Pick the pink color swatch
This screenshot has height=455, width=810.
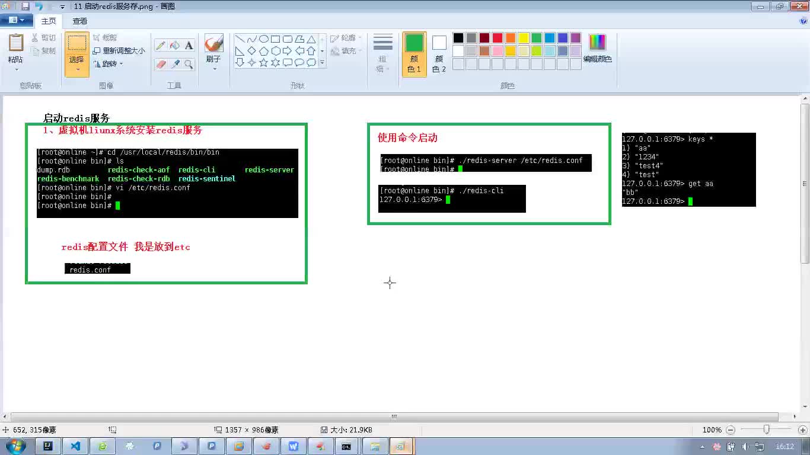click(498, 51)
